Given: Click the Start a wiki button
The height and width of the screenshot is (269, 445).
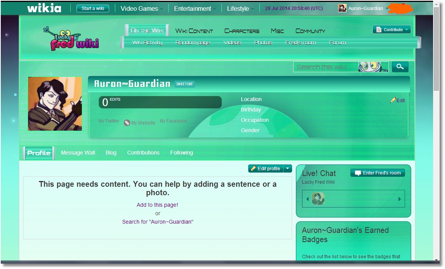Looking at the screenshot, I should coord(93,8).
